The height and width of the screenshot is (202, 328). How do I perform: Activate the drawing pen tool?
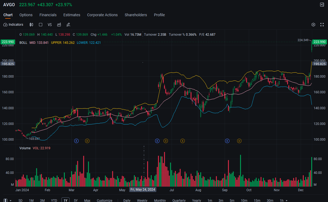[68, 25]
